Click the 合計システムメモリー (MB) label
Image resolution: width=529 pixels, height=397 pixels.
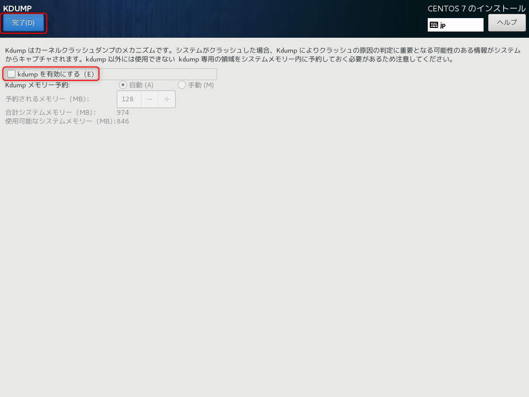51,112
